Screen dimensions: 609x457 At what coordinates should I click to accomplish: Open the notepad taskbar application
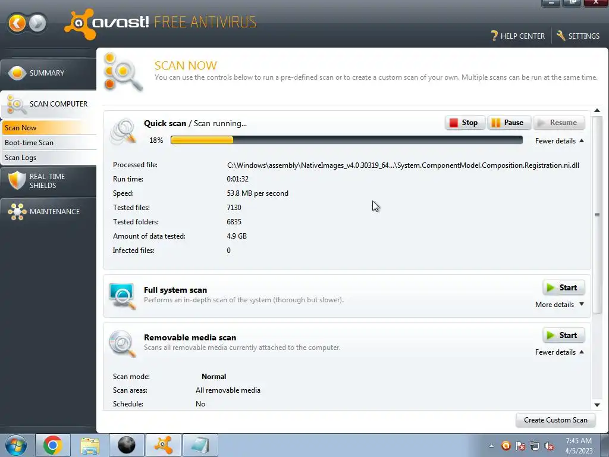coord(200,445)
